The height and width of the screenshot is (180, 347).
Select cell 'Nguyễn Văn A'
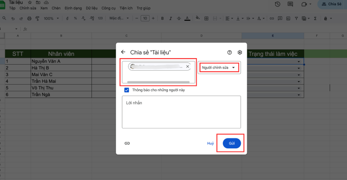coord(61,61)
